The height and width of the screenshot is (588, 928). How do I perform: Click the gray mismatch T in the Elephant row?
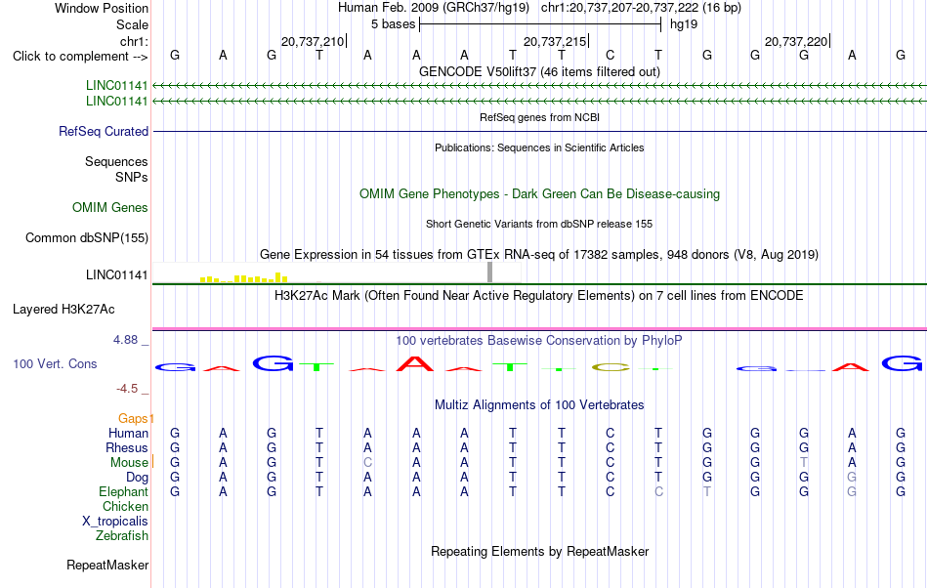706,491
